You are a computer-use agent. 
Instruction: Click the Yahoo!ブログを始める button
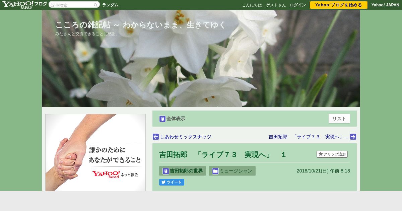point(339,5)
